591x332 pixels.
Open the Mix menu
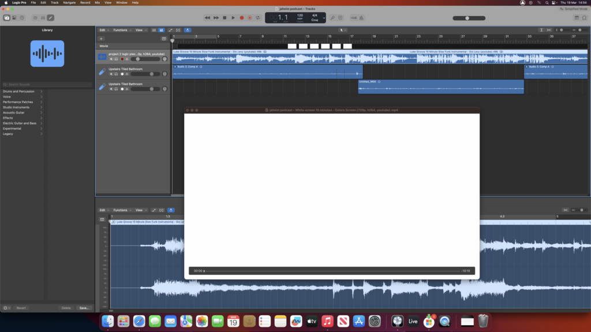pos(97,3)
